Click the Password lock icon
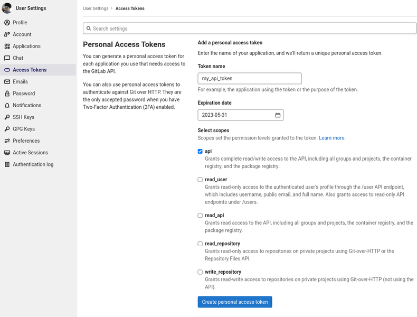 (x=7, y=94)
